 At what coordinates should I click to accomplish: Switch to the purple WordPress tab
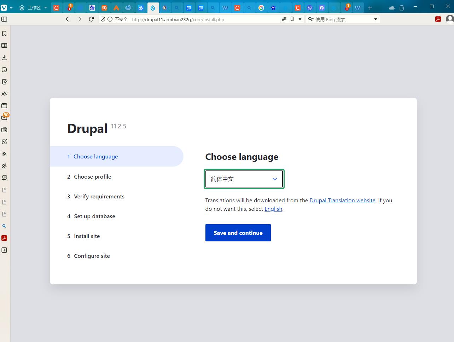310,7
